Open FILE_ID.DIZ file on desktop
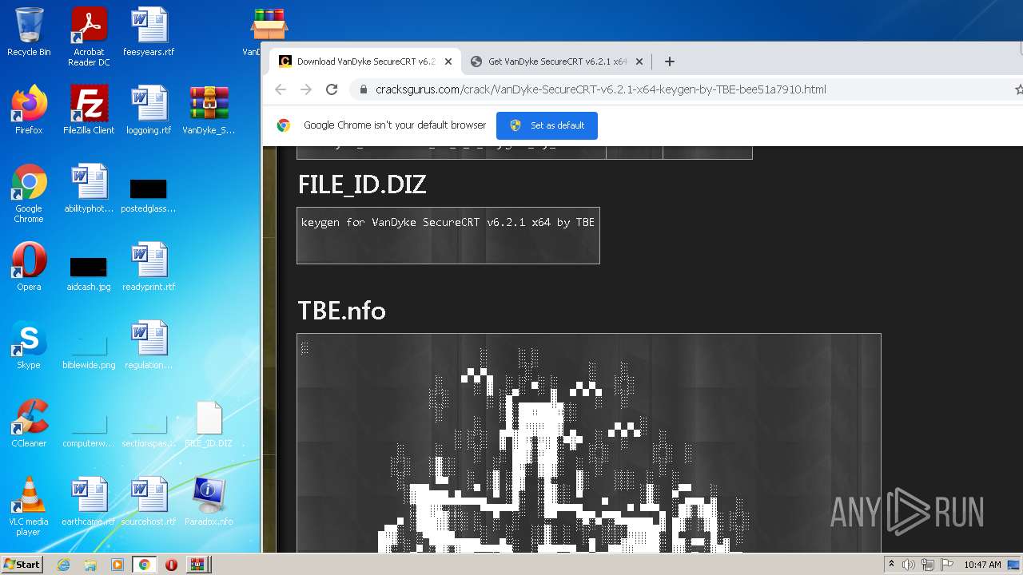The image size is (1023, 575). [x=209, y=424]
